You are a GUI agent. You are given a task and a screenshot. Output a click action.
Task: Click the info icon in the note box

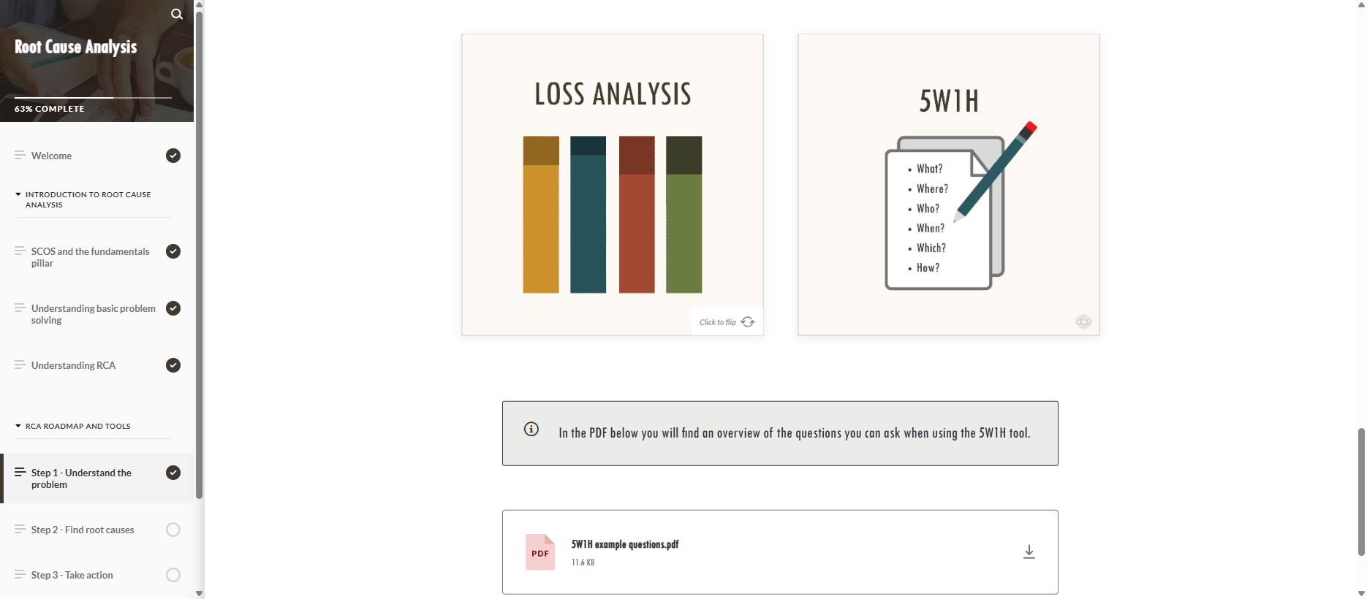point(531,430)
